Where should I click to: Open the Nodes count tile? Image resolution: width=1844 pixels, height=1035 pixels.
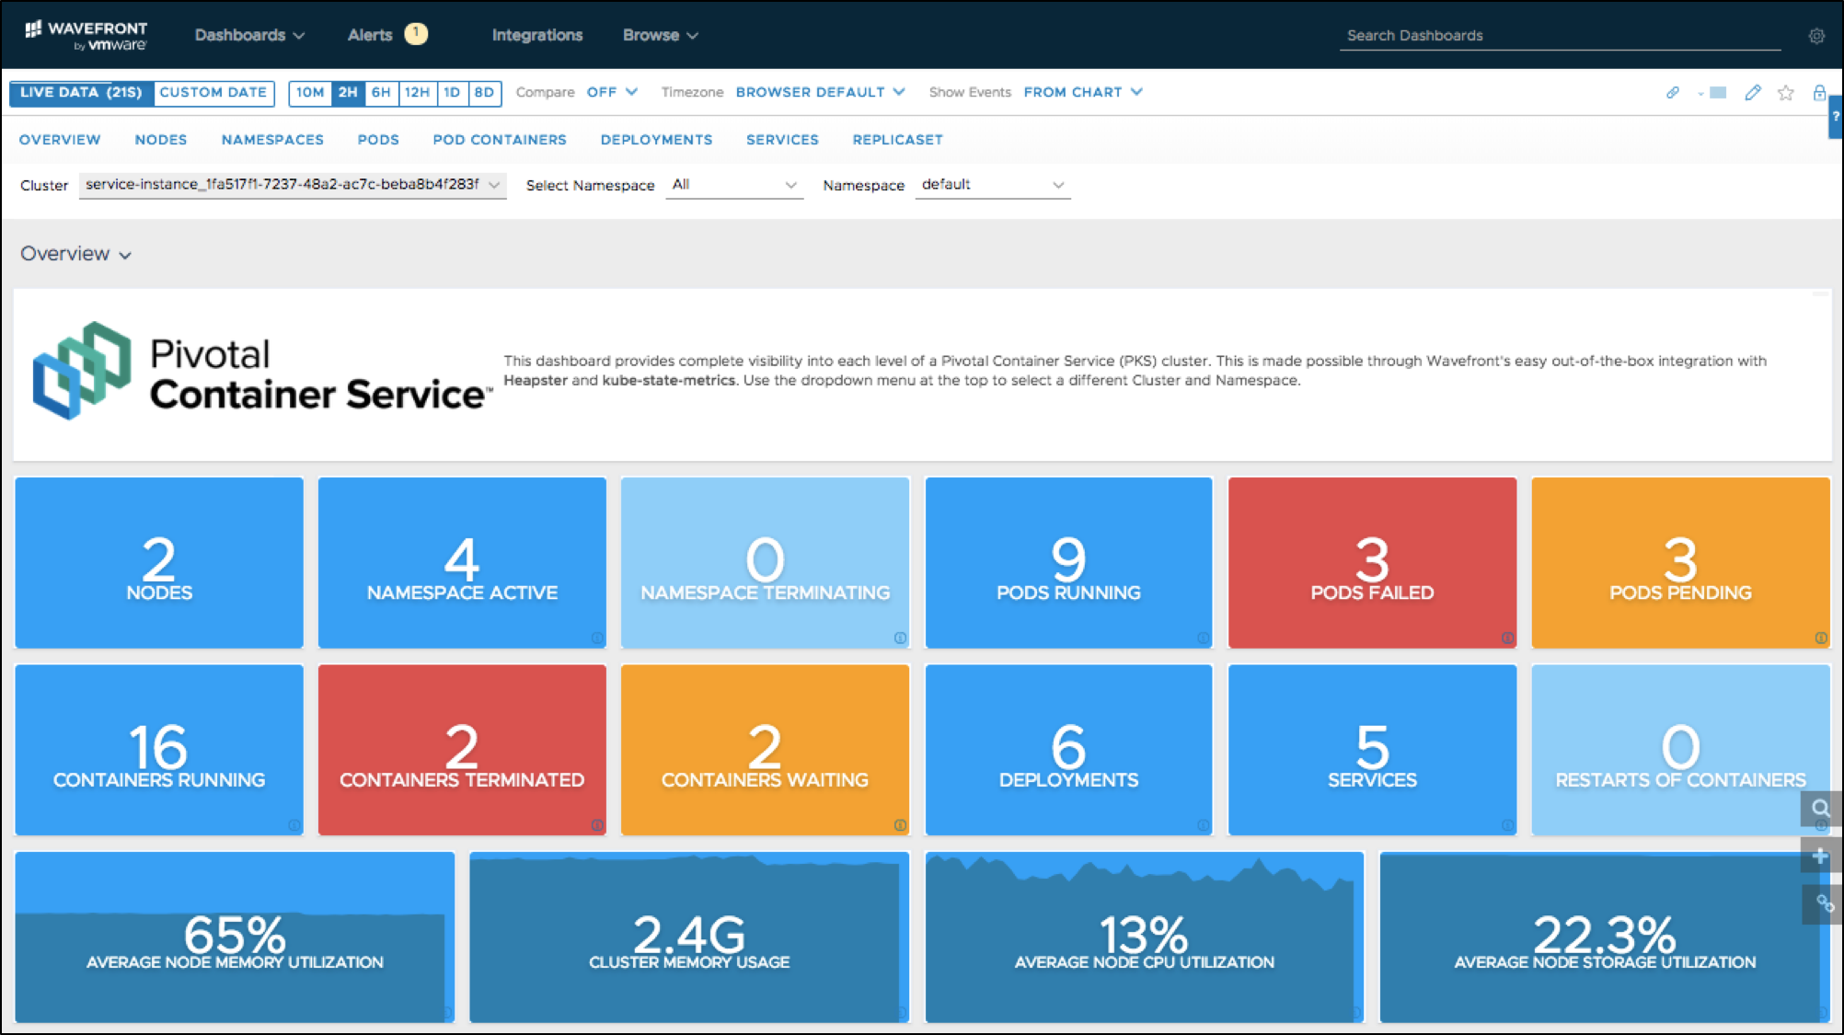[159, 562]
